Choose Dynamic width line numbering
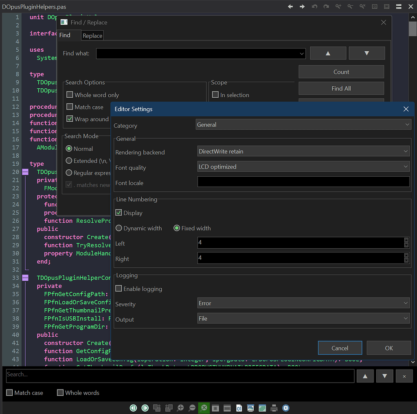 pos(119,228)
